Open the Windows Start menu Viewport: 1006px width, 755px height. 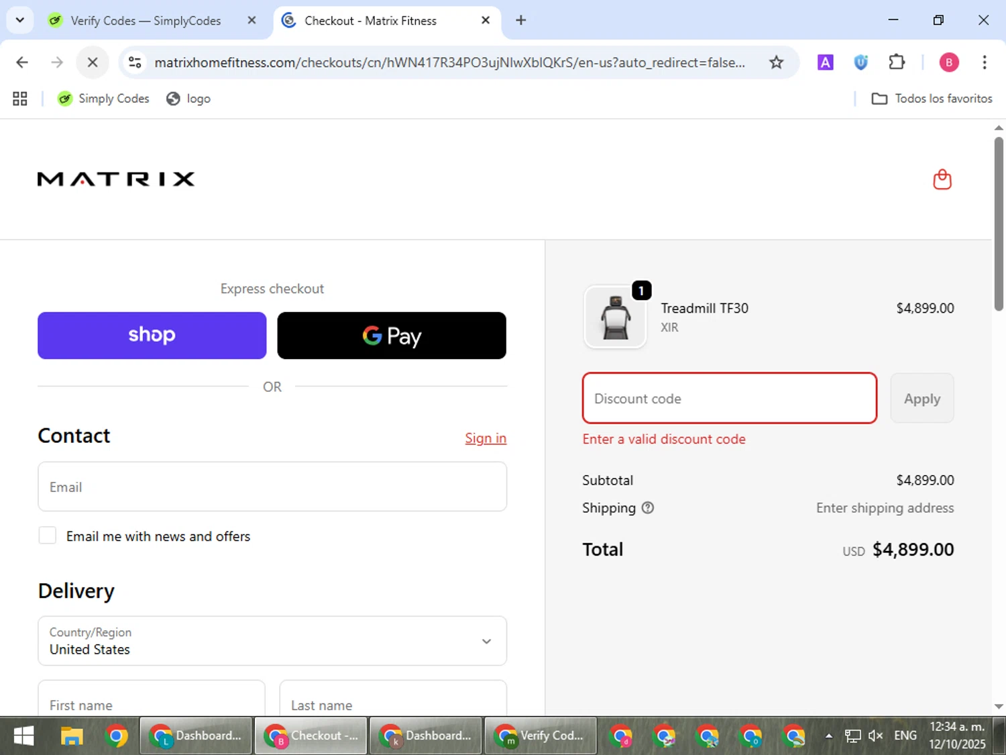pyautogui.click(x=23, y=736)
